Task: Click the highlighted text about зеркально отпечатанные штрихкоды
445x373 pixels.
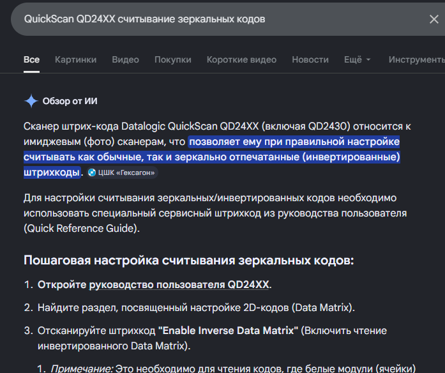Action: pos(212,156)
